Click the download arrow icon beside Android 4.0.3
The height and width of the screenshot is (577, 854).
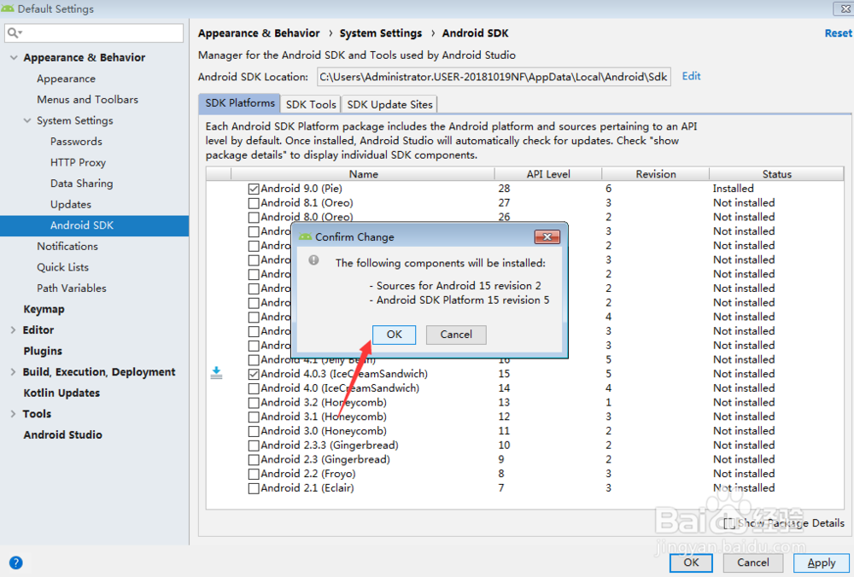(216, 373)
